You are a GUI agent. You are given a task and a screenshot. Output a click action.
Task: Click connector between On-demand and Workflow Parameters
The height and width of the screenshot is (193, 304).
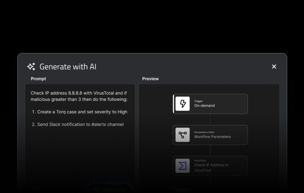coord(210,119)
